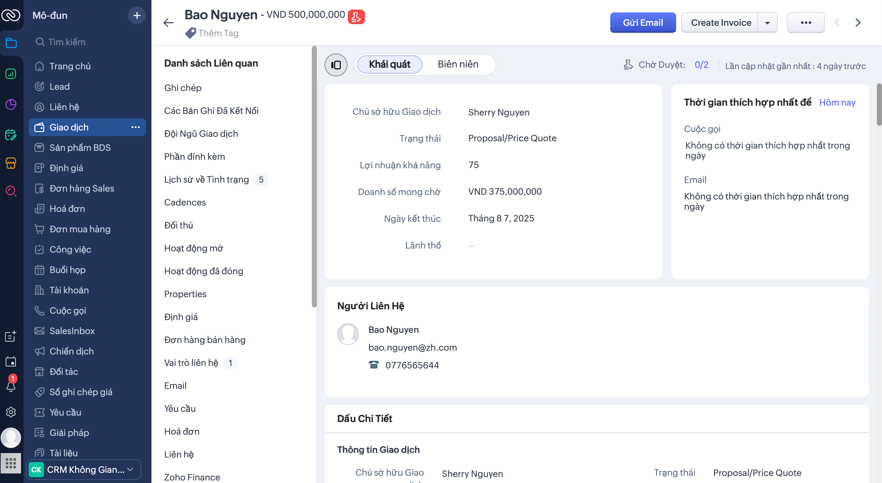Open Bao Nguyen contact name link
Screen dimensions: 882x483
[393, 330]
